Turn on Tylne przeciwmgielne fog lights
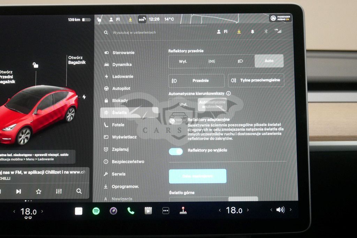Viewport: 357px width, 238px height. 256,80
